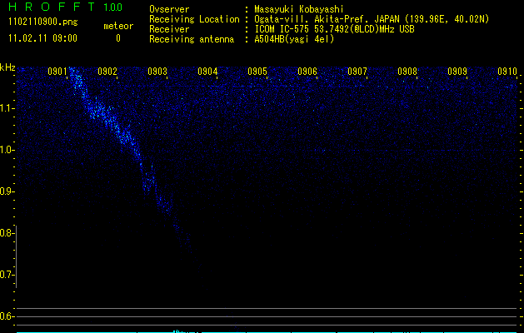Click the 0907 time marker

pyautogui.click(x=357, y=72)
